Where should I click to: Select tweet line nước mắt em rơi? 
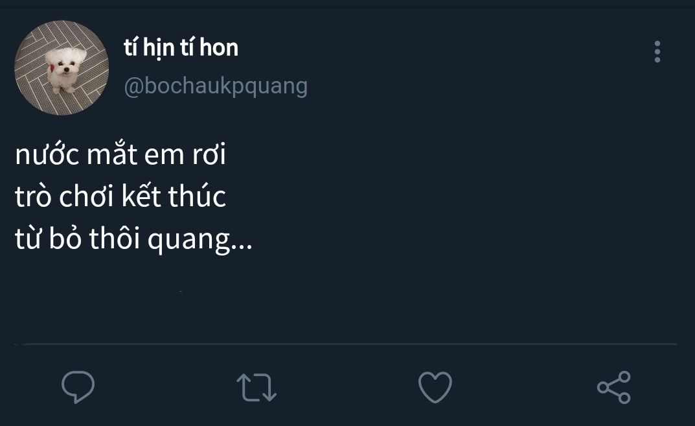(120, 154)
